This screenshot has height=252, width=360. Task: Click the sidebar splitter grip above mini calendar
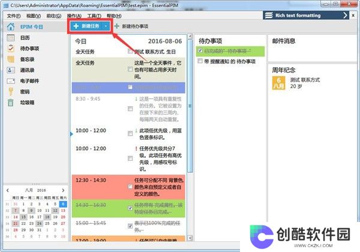[x=35, y=184]
